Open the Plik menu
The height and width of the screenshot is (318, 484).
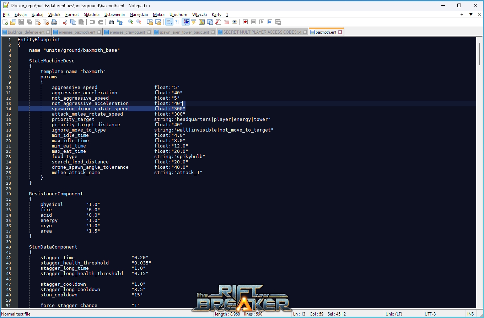(6, 15)
